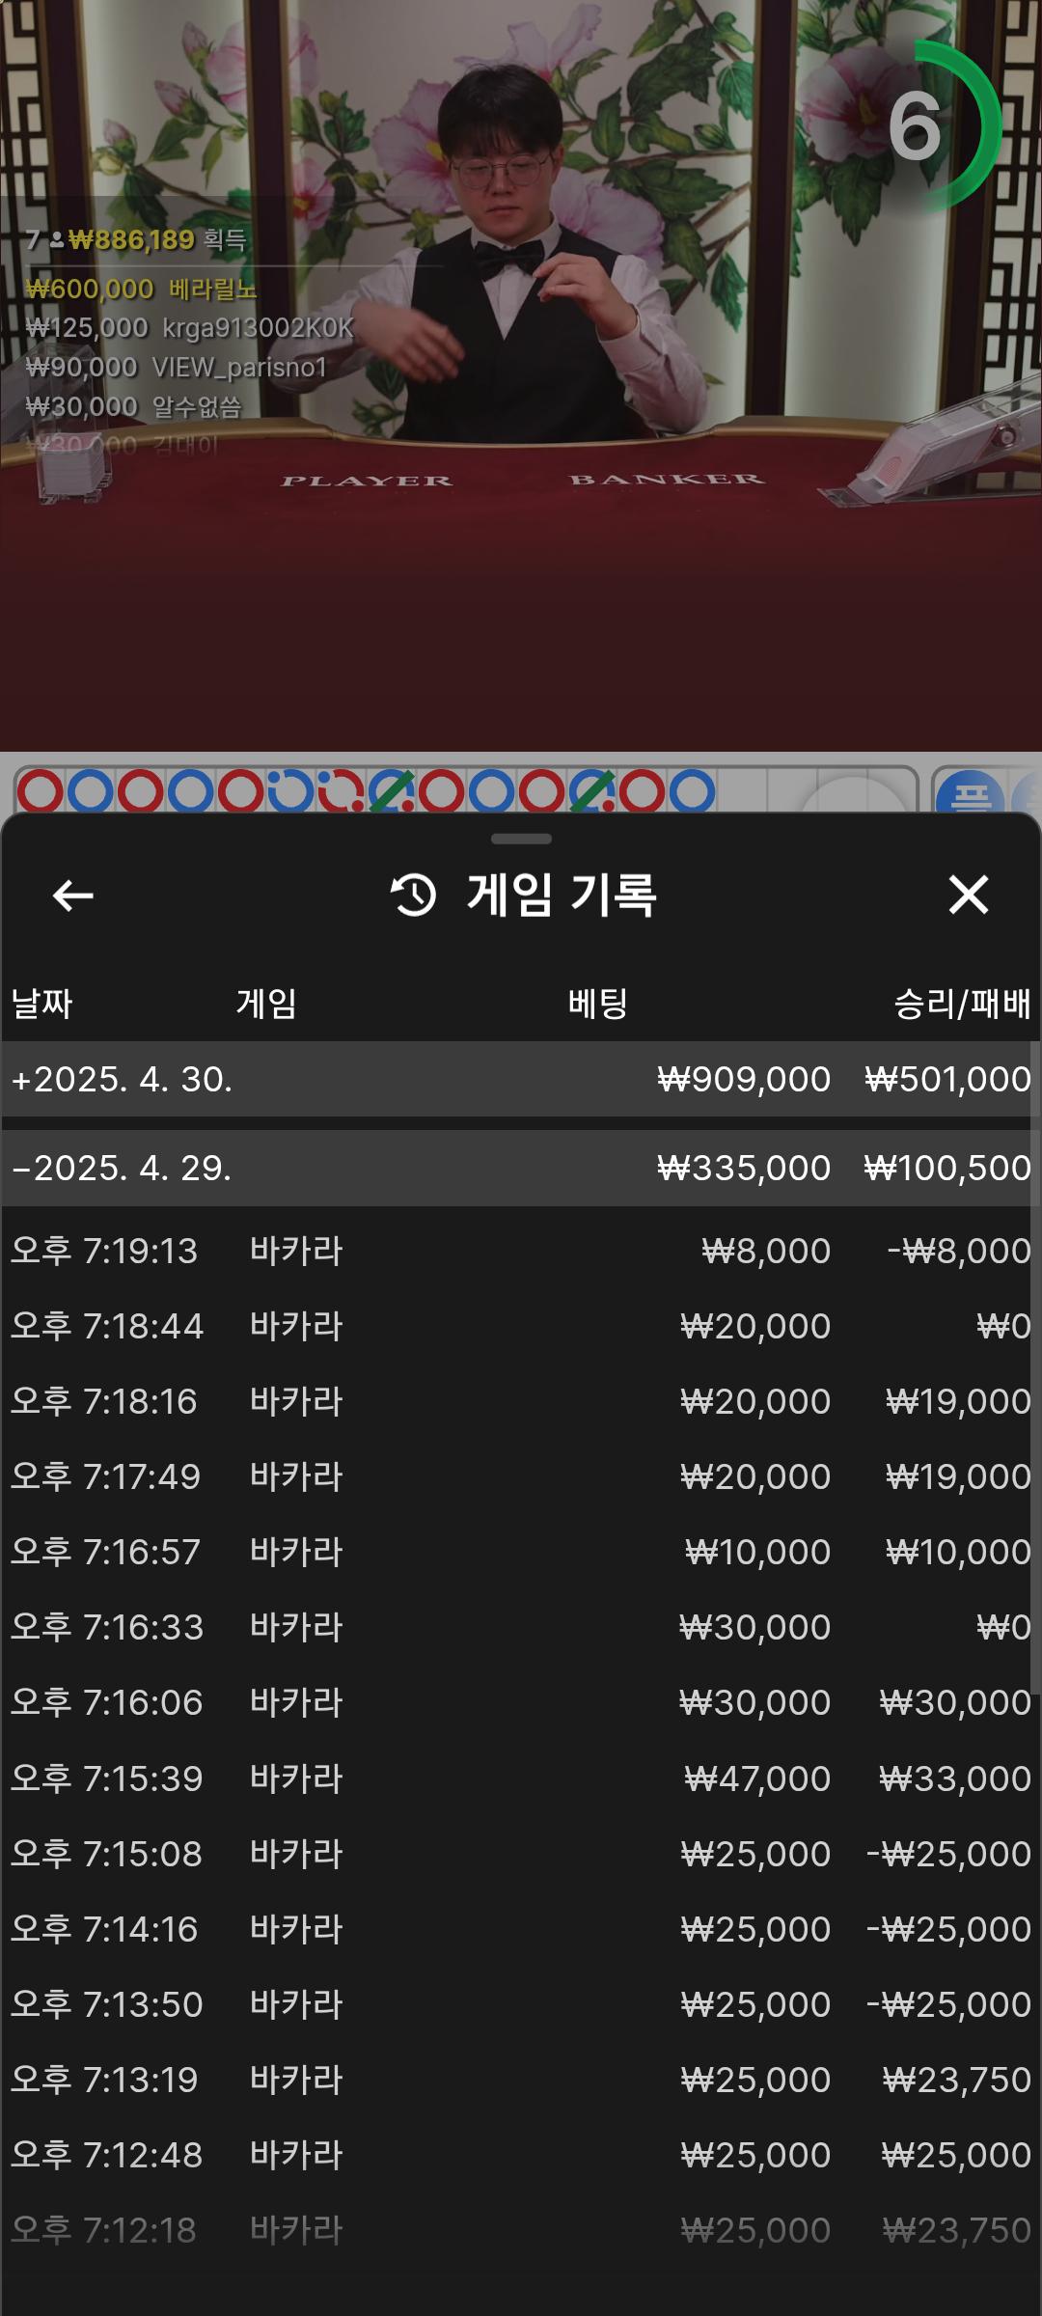Tap the blue player button beside the roadmap
Viewport: 1042px width, 2316px height.
click(970, 794)
